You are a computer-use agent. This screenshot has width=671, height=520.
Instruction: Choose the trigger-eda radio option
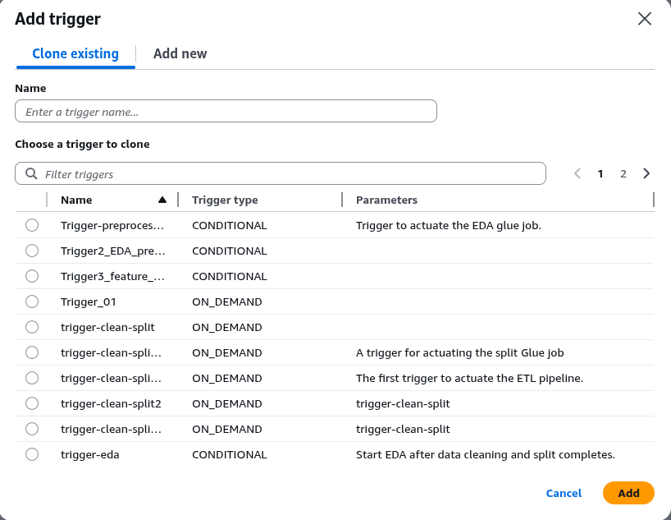tap(32, 454)
